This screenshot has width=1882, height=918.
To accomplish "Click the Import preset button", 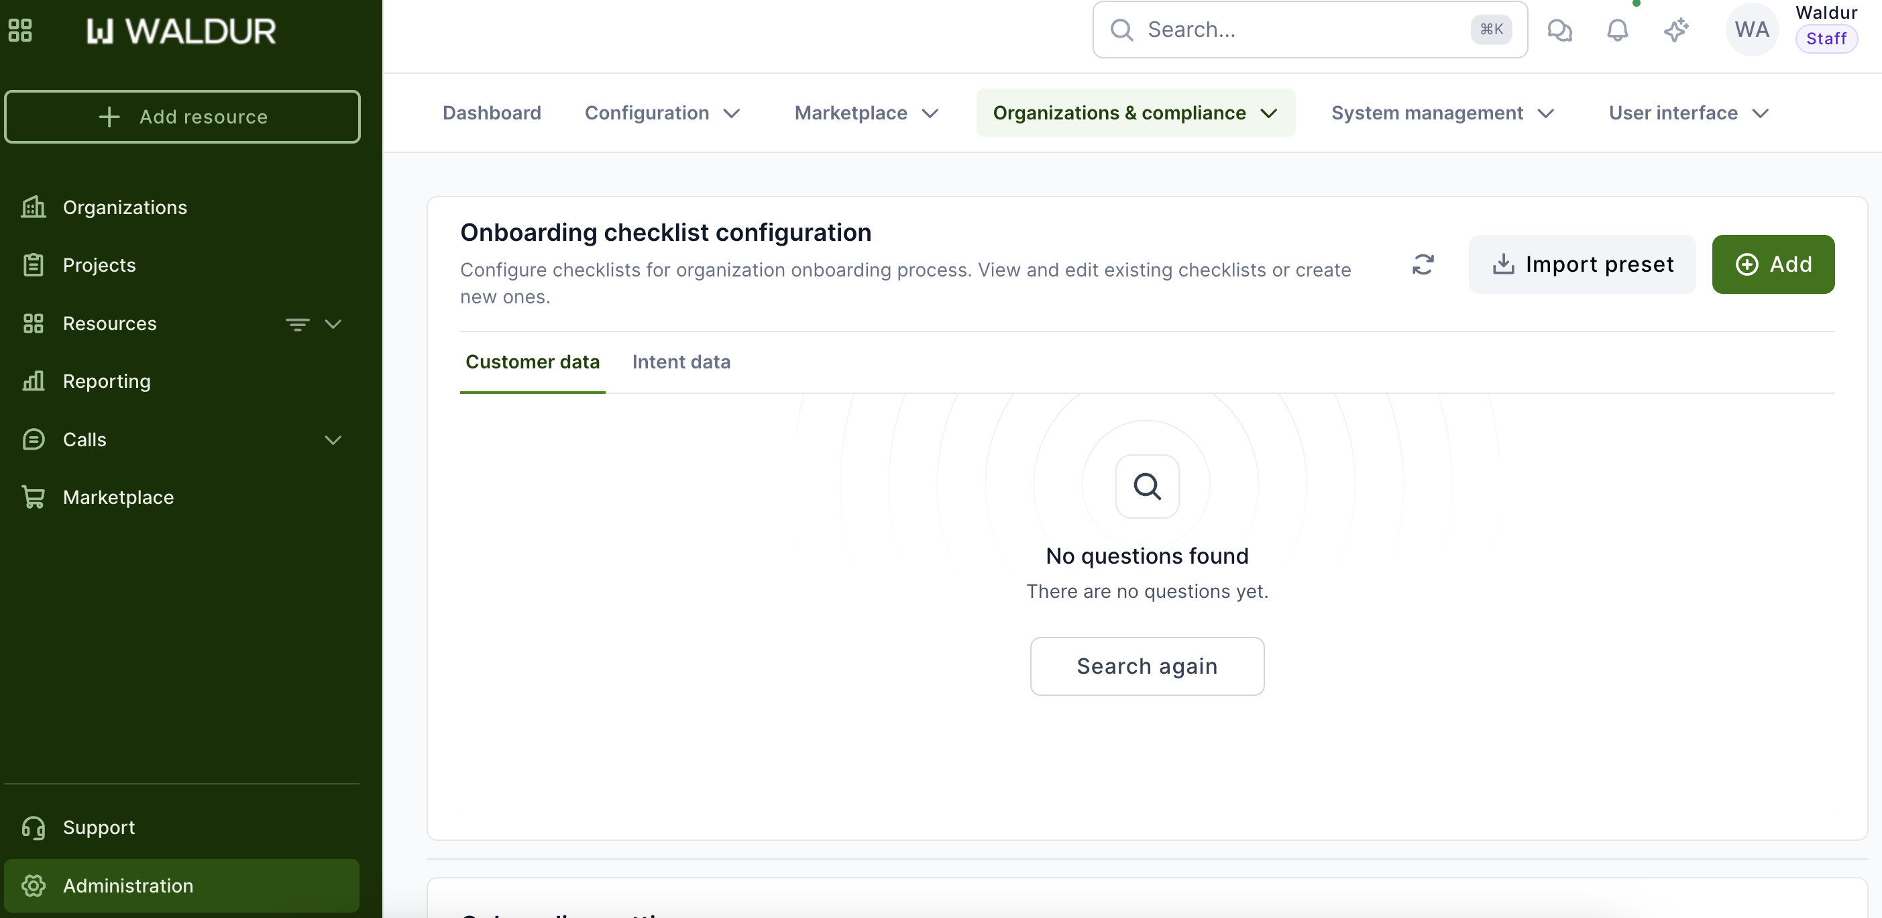I will 1582,264.
